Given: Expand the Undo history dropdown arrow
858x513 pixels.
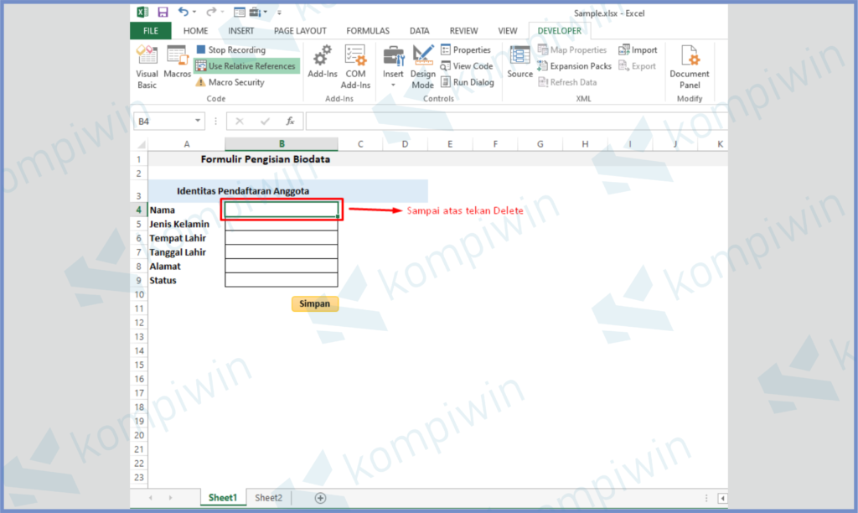Looking at the screenshot, I should pos(195,13).
